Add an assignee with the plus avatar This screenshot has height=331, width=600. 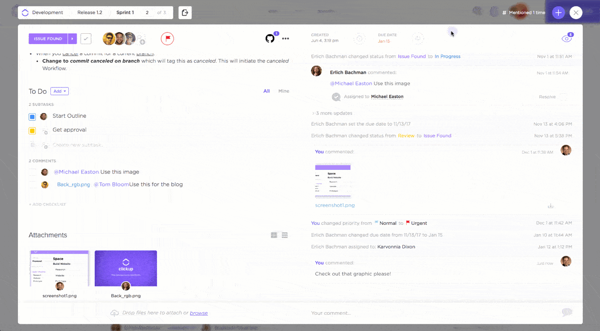pyautogui.click(x=141, y=40)
